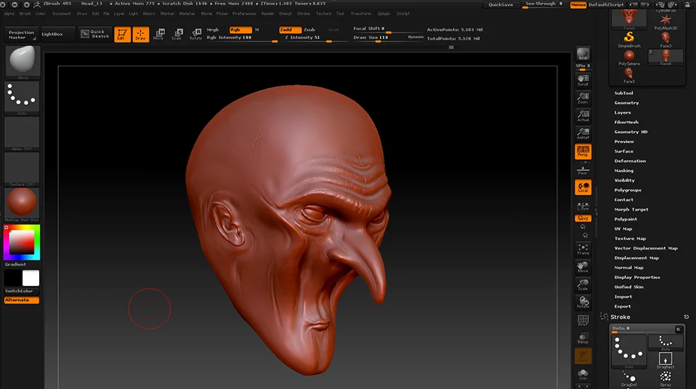
Task: Expand the Deformation section
Action: point(630,161)
